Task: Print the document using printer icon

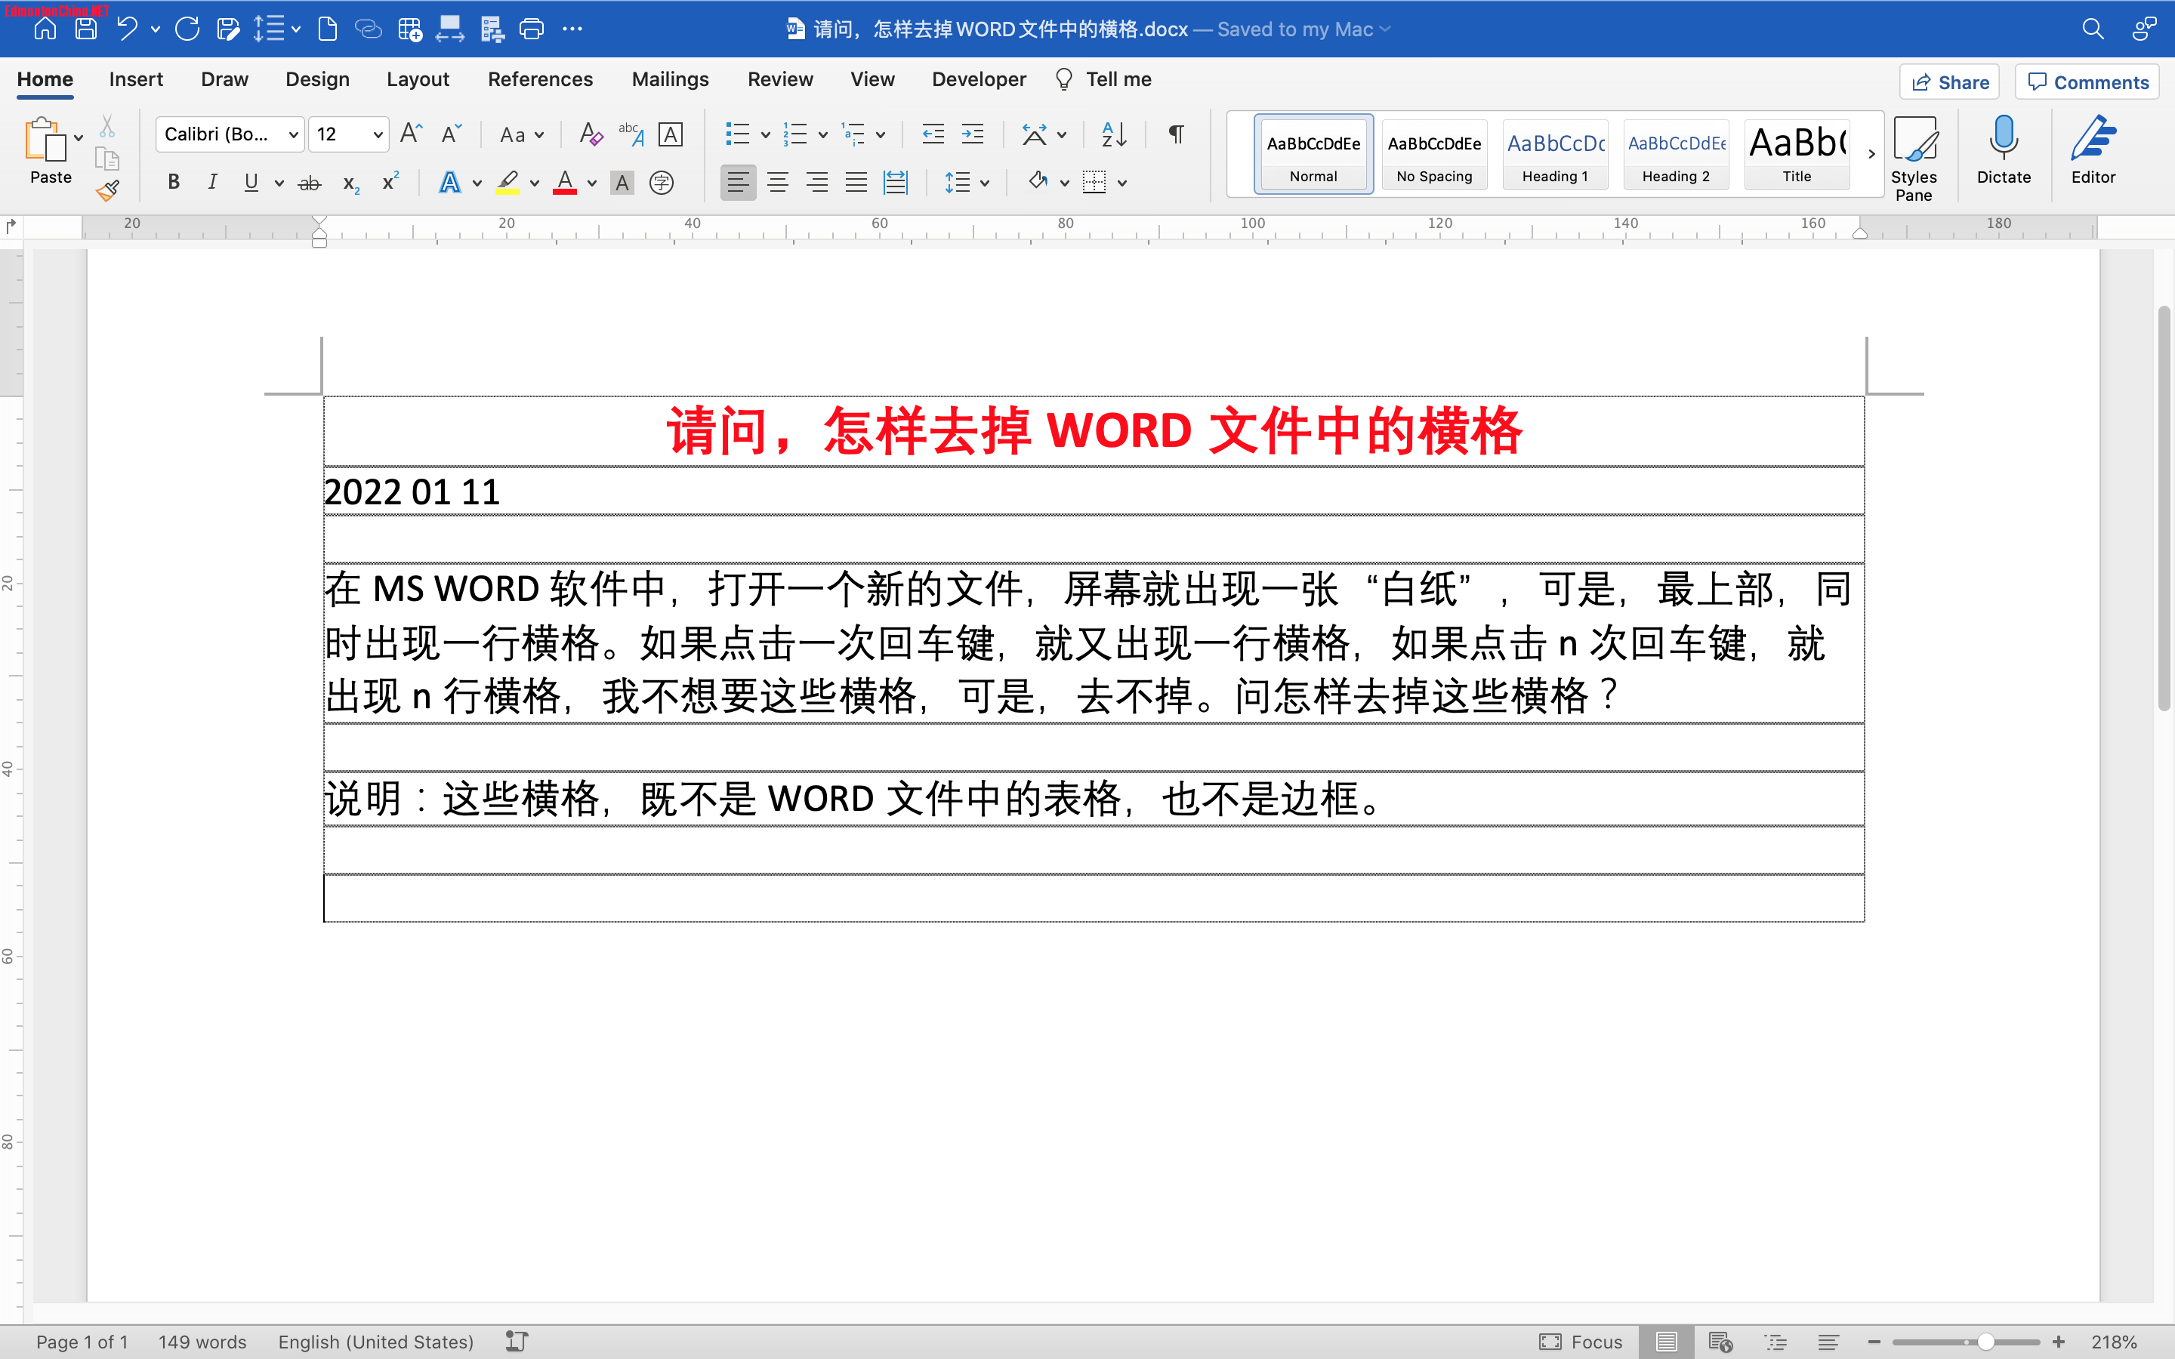Action: click(x=532, y=29)
